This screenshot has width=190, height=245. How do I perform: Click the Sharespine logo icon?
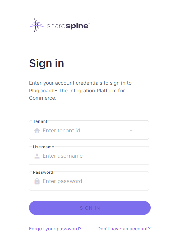(x=37, y=25)
